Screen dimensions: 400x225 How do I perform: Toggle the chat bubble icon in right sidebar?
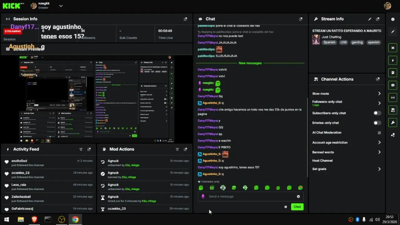pyautogui.click(x=393, y=85)
